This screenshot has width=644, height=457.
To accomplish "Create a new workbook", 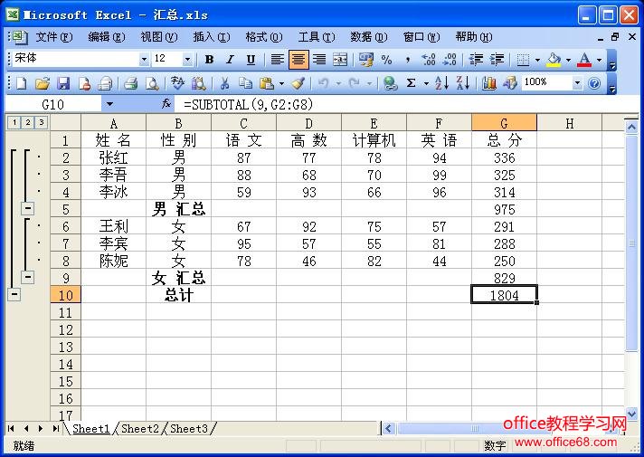I will tap(21, 83).
